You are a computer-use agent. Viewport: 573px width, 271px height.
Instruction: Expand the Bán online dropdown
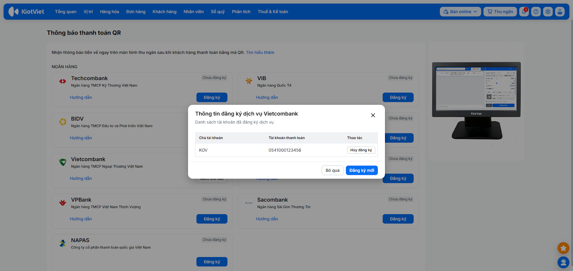(x=460, y=12)
